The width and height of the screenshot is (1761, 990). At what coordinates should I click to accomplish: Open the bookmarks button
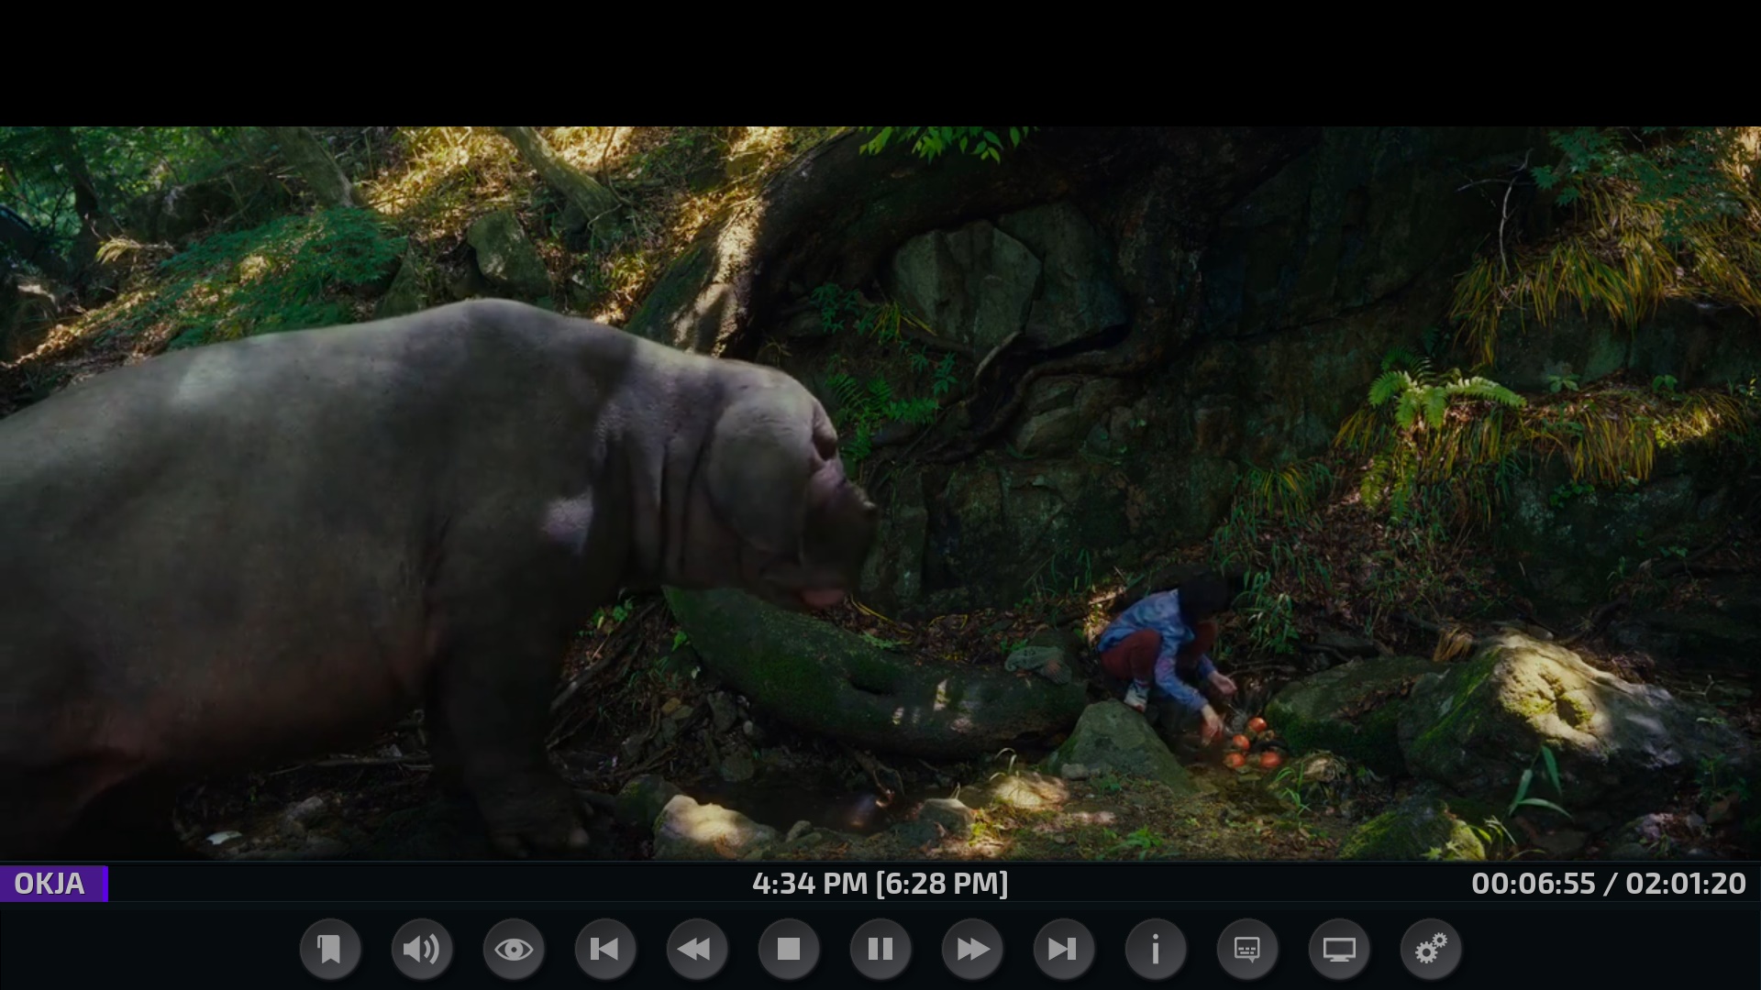click(x=329, y=949)
